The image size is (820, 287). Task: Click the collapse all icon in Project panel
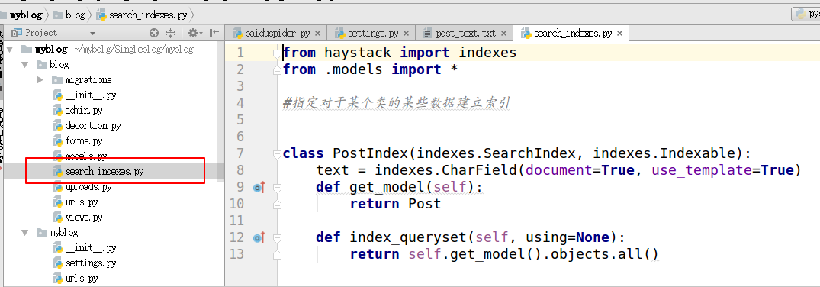[171, 33]
